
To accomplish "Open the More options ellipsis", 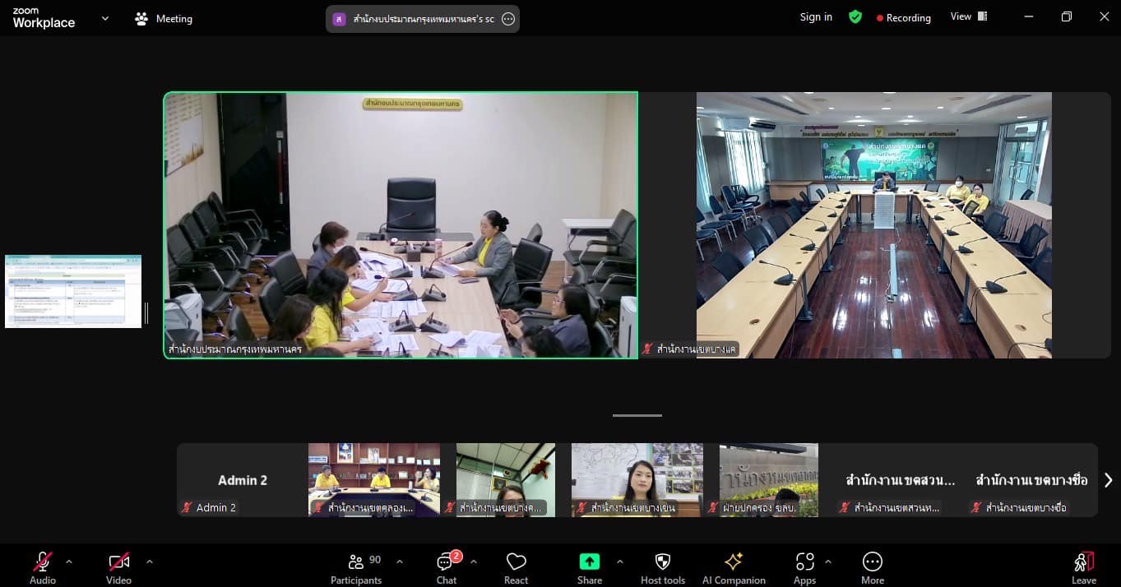I will 872,566.
